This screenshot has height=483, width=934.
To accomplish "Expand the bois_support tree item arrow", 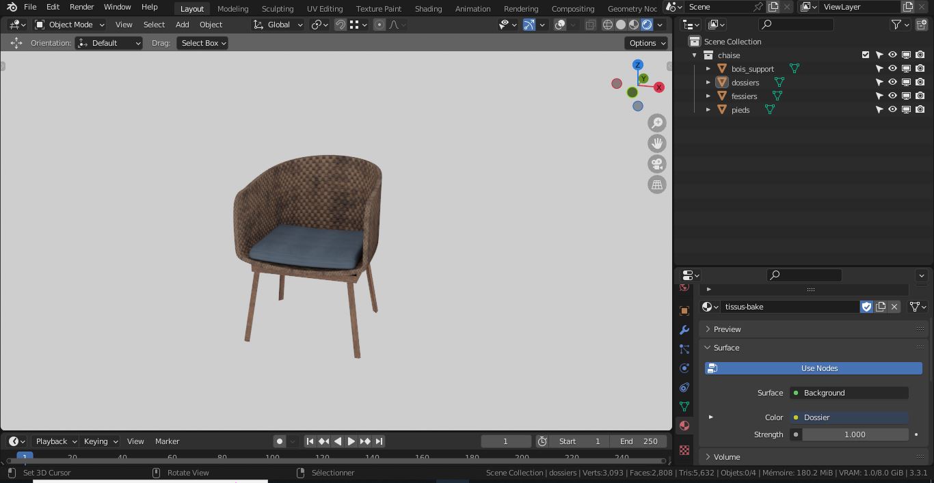I will pos(708,68).
